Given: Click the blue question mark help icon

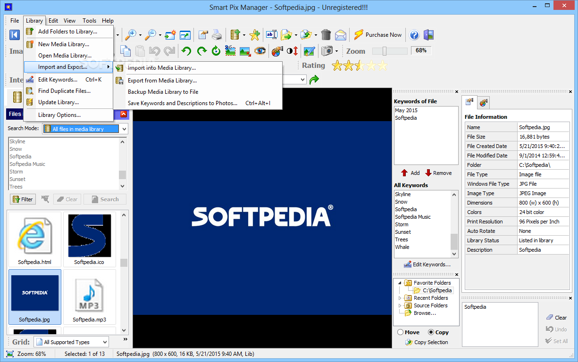Looking at the screenshot, I should 414,34.
